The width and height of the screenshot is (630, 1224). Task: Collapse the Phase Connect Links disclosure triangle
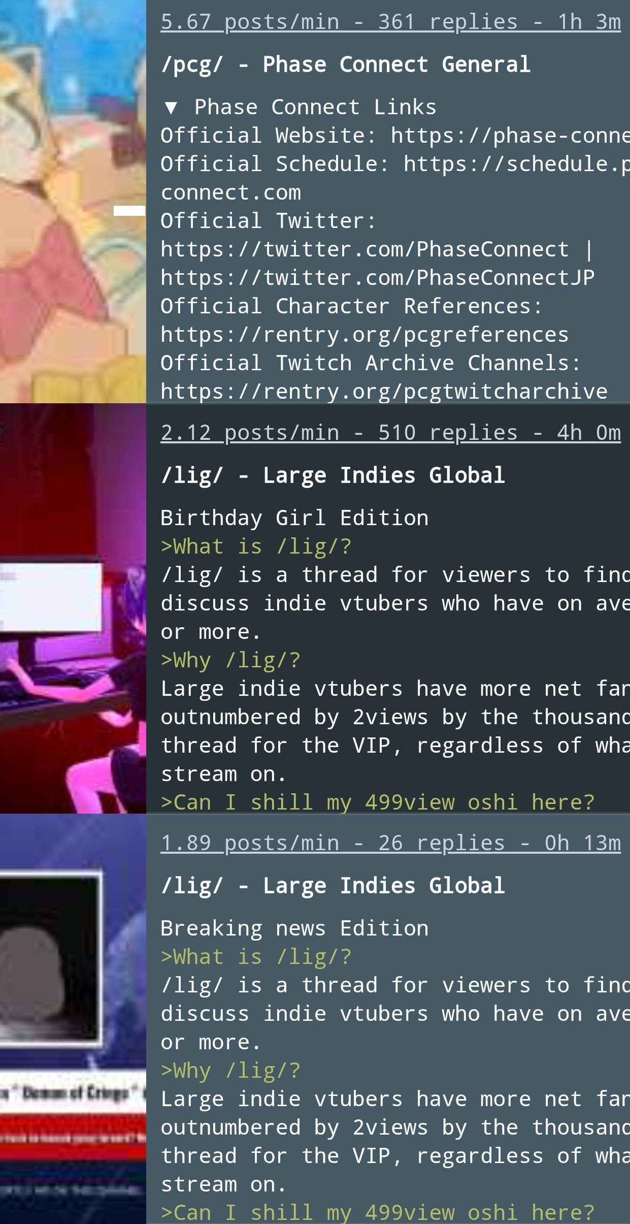click(x=171, y=107)
